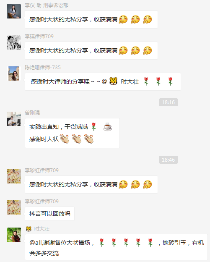210x262 pixels.
Task: Click 曾刚强's avatar picture
Action: 14,119
